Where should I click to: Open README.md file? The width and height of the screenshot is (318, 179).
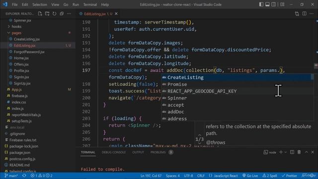(19, 165)
